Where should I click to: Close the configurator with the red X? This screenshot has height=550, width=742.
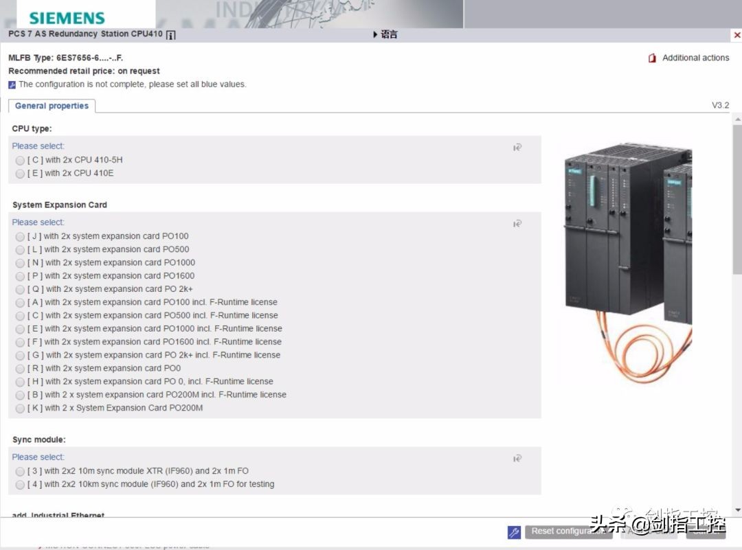click(737, 35)
